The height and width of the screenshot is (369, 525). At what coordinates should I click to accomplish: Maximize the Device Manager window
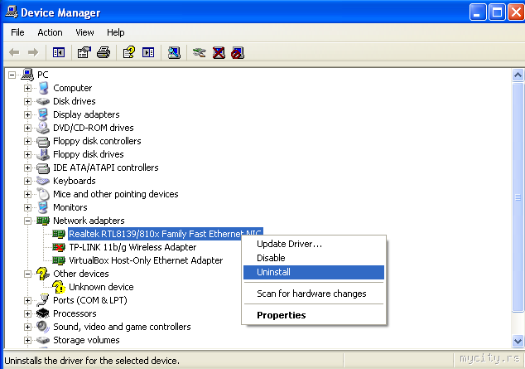tap(497, 12)
